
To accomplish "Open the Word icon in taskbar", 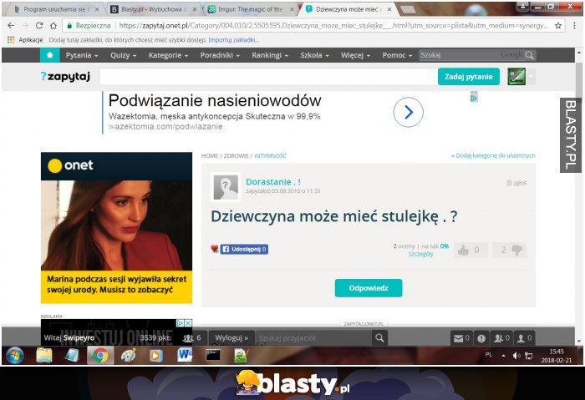I will (x=185, y=355).
